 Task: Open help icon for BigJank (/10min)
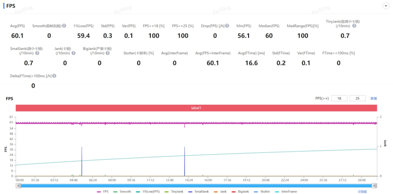pos(107,53)
